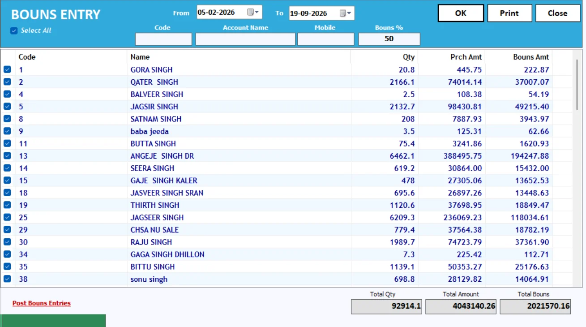Screen dimensions: 586x327
Task: Click the Post Bouns Entries link
Action: click(42, 303)
